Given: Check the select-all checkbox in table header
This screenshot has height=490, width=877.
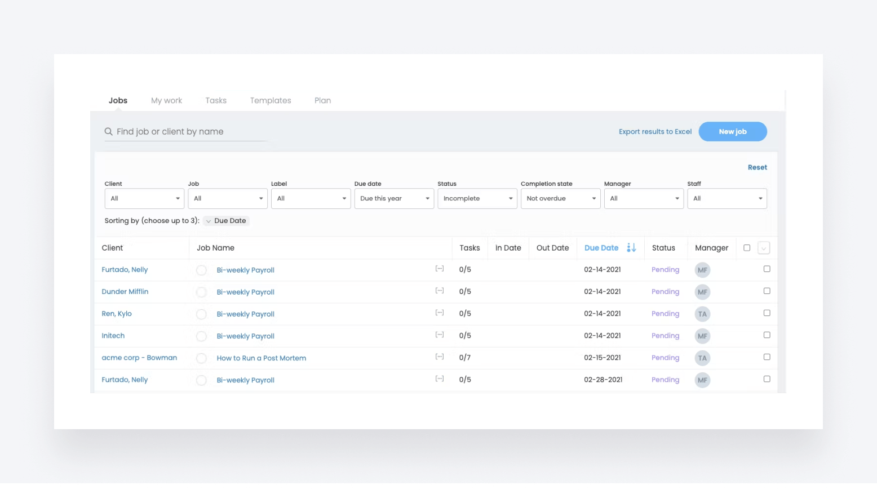Looking at the screenshot, I should [747, 248].
